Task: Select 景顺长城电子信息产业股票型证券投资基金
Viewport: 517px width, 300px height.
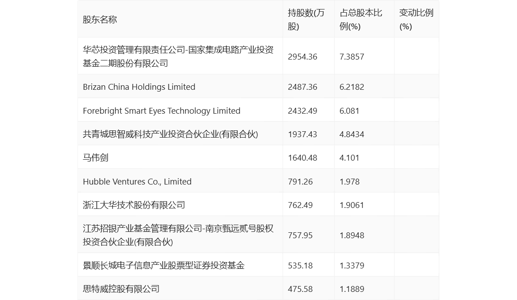Action: point(163,265)
